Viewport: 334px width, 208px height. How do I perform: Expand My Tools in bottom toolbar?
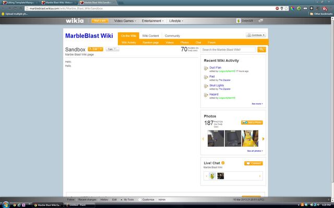click(127, 200)
